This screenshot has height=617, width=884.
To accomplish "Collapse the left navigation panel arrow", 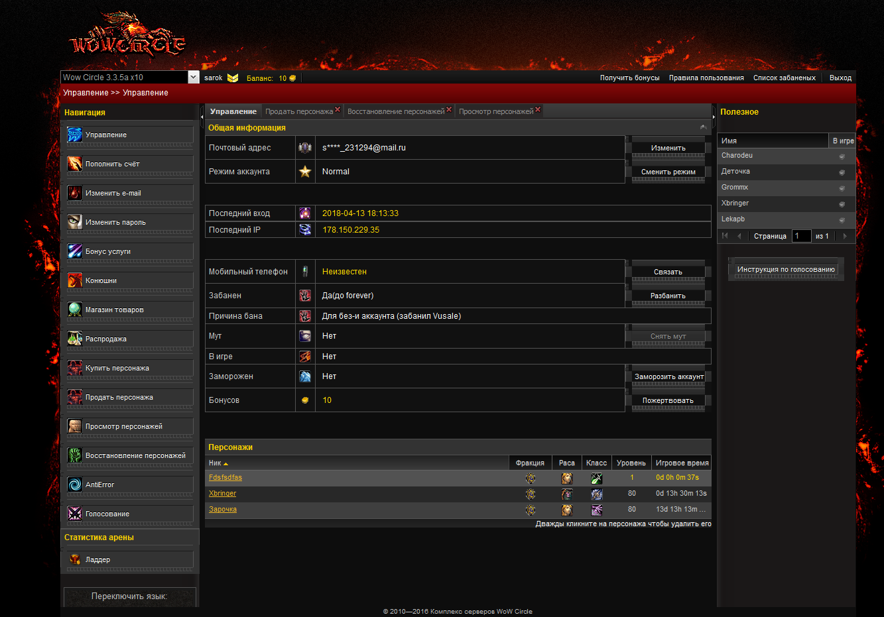I will (202, 117).
